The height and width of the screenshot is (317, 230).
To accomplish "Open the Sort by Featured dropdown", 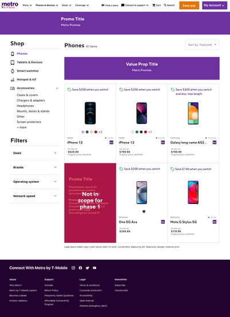I will click(203, 45).
